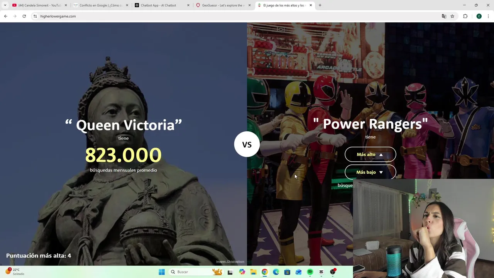494x278 pixels.
Task: Open the image credit link ChrisHepburn
Action: pyautogui.click(x=230, y=261)
